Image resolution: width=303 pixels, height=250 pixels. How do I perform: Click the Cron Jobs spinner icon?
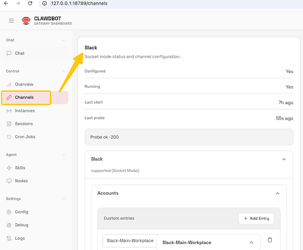coord(9,137)
